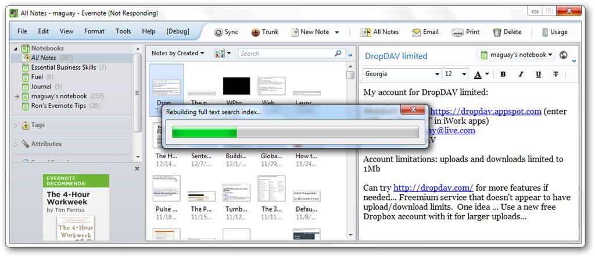Open the Tools menu

pos(123,31)
